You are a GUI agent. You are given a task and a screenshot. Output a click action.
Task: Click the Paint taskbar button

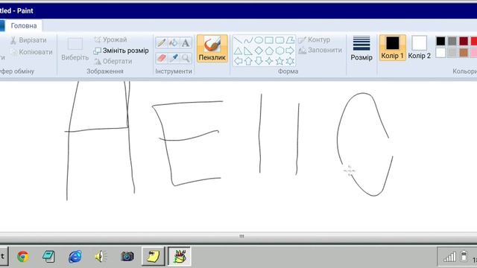click(x=180, y=256)
